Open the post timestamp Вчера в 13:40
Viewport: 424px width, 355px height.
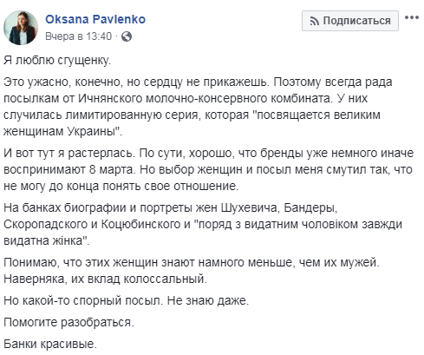(x=78, y=36)
